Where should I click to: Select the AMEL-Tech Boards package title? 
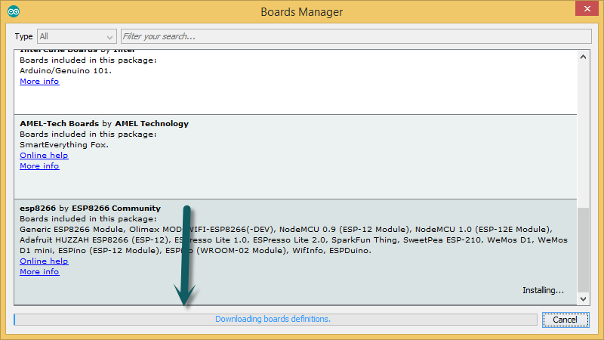point(104,124)
